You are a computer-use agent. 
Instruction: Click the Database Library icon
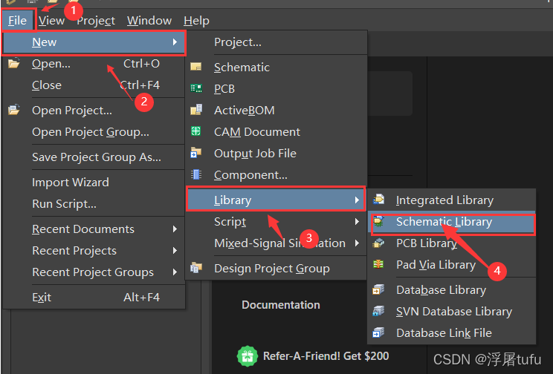(x=378, y=289)
